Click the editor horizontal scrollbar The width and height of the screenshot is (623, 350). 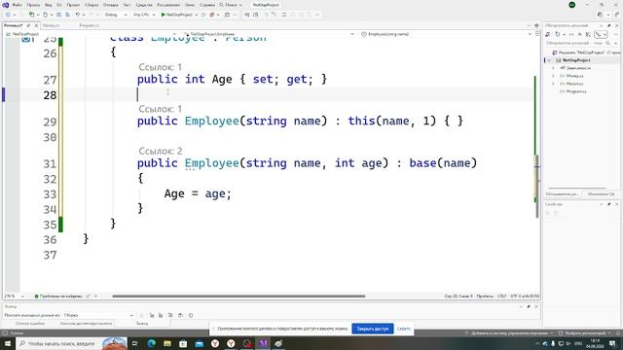point(238,296)
